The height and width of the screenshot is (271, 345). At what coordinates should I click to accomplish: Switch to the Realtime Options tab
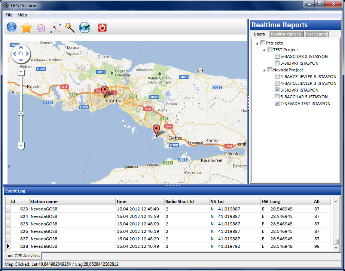tap(286, 34)
